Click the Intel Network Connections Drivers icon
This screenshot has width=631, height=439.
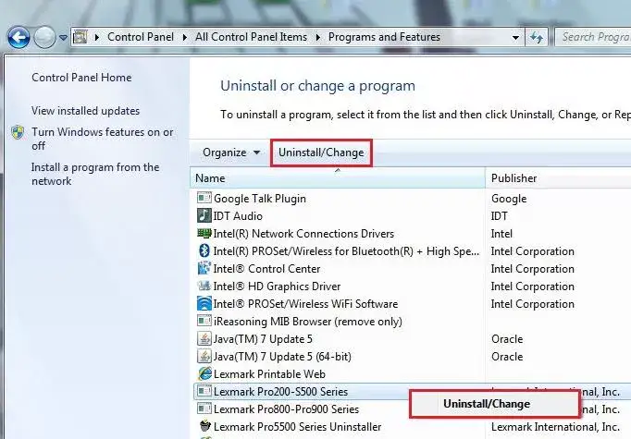[x=204, y=233]
